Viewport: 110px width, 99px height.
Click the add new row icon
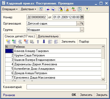coord(8,42)
